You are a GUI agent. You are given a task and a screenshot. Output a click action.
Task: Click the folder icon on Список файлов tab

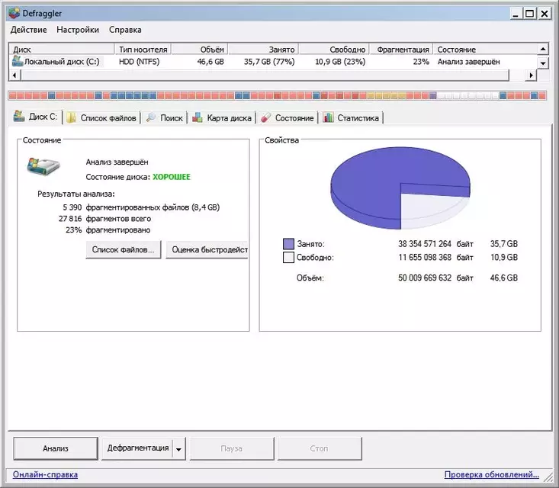(71, 117)
